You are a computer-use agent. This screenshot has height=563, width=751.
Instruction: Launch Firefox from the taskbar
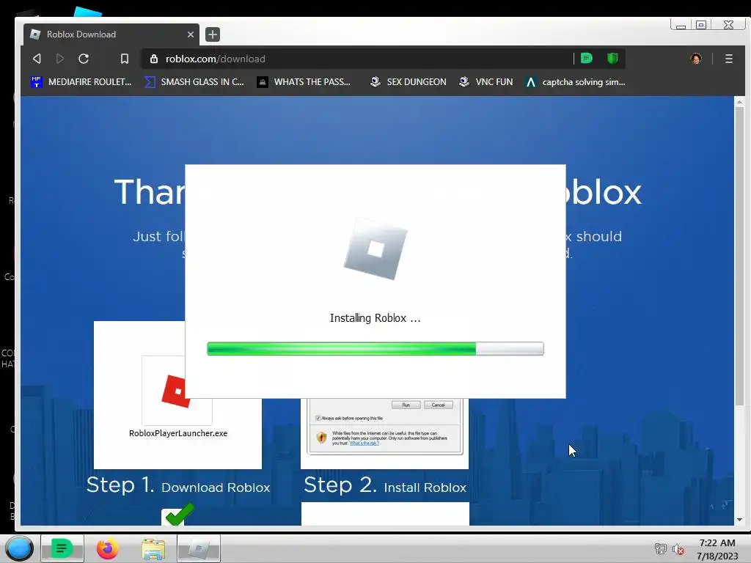(107, 548)
